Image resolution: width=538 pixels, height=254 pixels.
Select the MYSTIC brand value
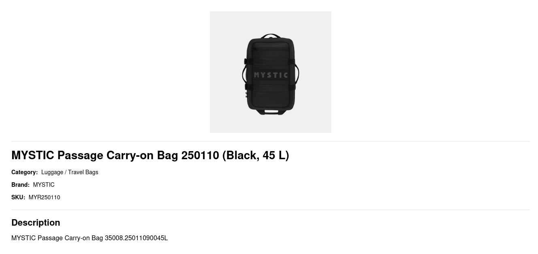click(x=44, y=185)
